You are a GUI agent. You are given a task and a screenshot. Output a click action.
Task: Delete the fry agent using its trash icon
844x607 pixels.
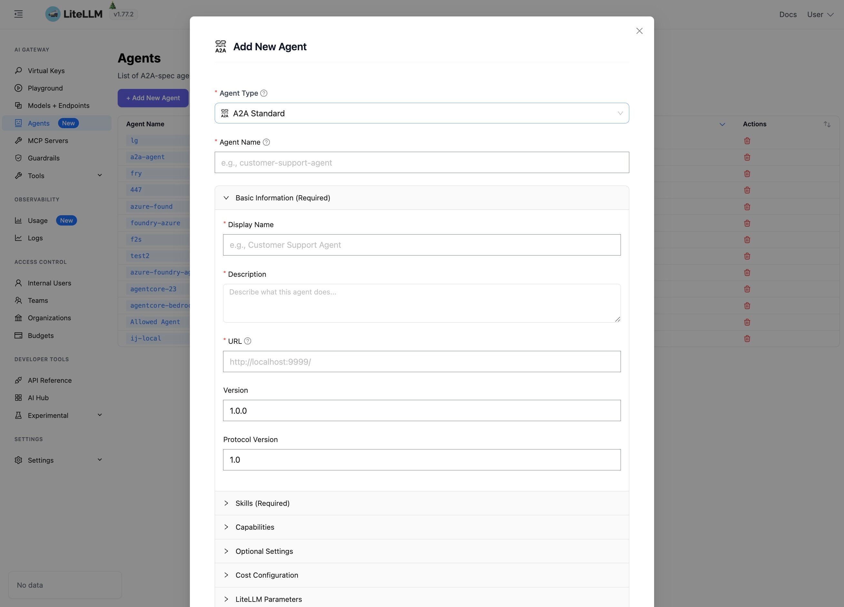pyautogui.click(x=747, y=173)
